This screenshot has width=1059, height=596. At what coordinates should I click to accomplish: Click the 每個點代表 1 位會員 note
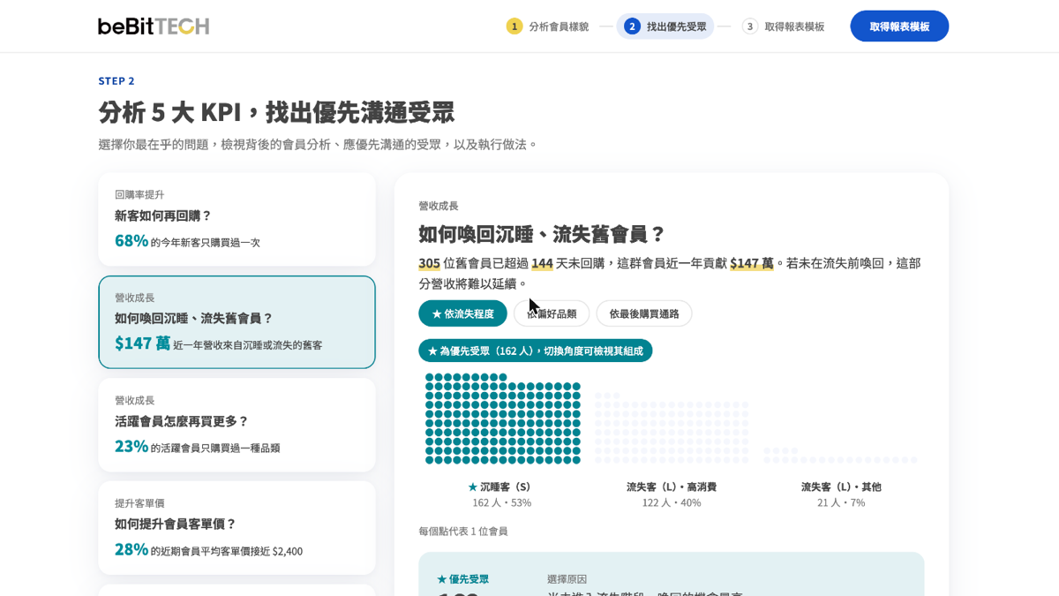coord(463,532)
